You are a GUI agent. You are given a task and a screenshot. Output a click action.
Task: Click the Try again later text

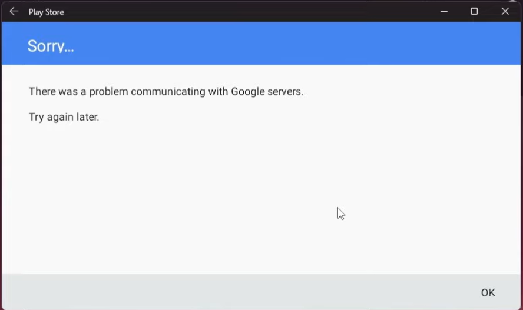point(64,117)
